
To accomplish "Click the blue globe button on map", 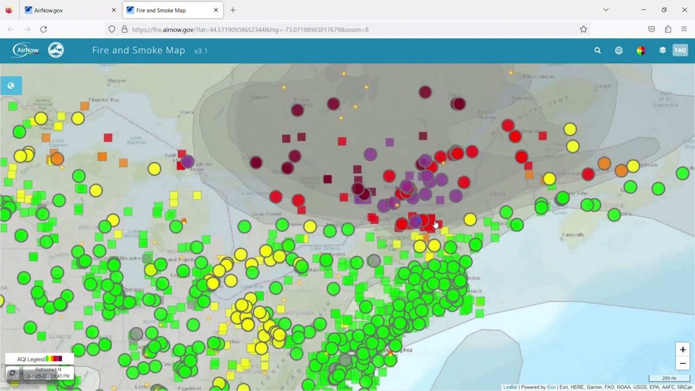I will point(11,86).
